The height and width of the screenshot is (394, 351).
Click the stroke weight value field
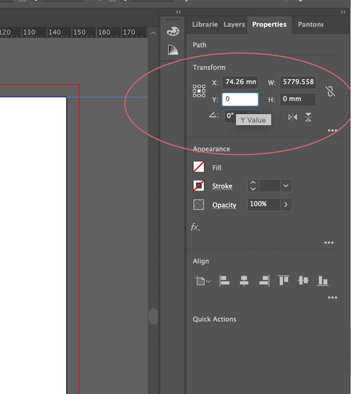[x=269, y=186]
